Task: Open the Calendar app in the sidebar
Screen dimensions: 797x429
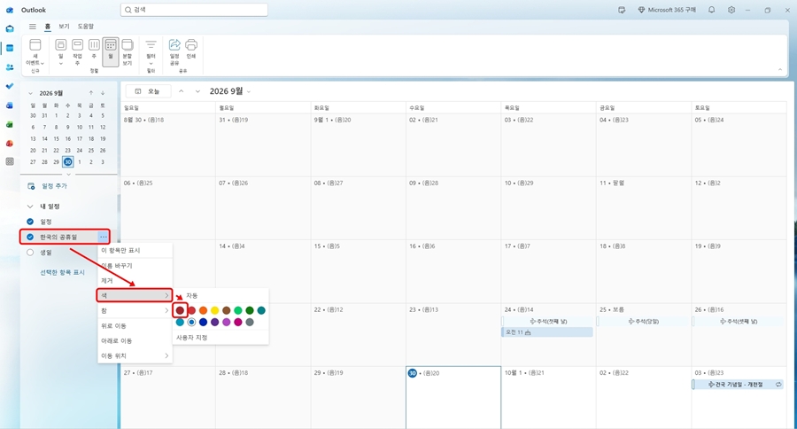Action: tap(10, 48)
